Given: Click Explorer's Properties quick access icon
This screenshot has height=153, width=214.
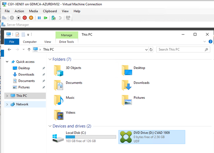Looking at the screenshot, I should coord(17,34).
